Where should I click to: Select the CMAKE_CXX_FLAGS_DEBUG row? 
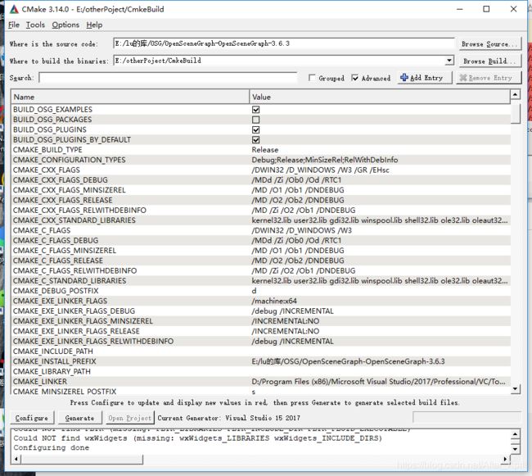click(261, 180)
